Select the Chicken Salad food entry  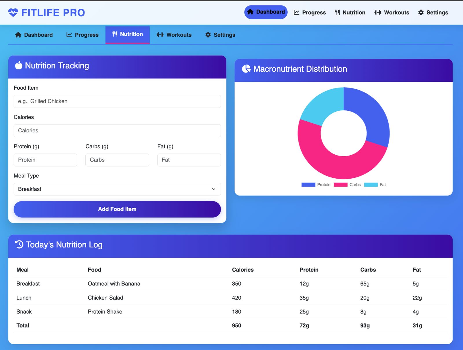(x=105, y=298)
